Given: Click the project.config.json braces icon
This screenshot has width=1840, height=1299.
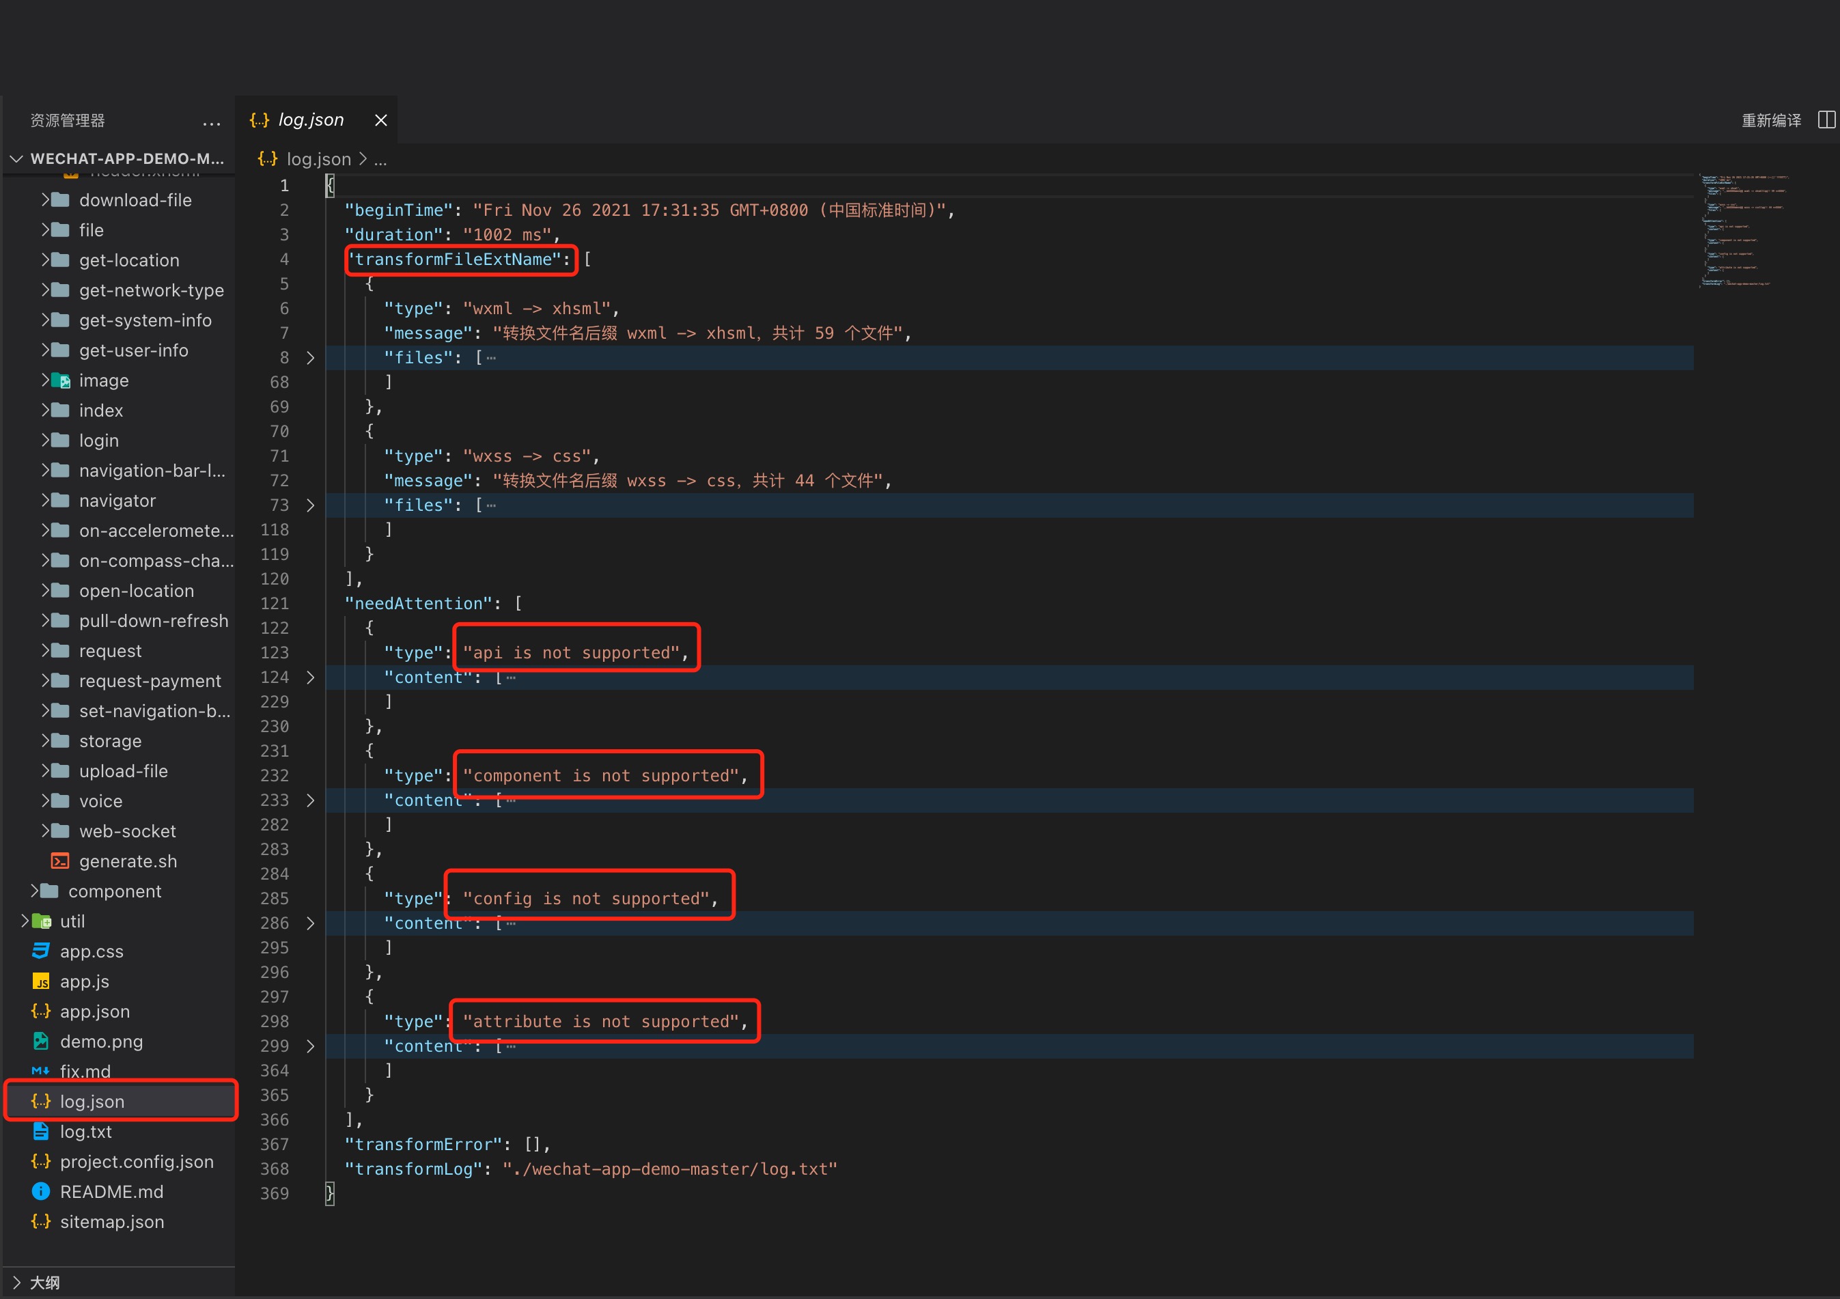Looking at the screenshot, I should [x=41, y=1161].
